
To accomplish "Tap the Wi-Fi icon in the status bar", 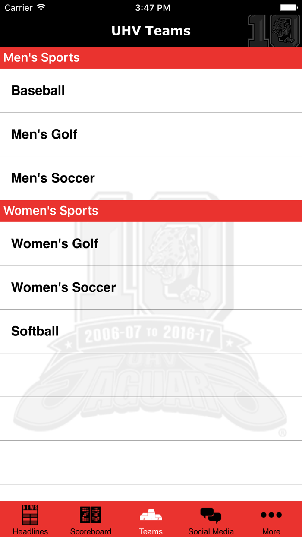I will point(41,7).
